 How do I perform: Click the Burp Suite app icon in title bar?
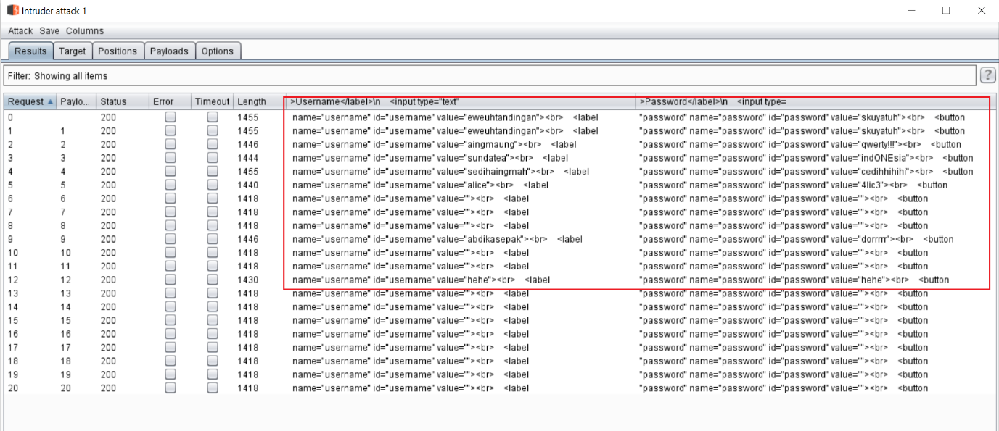[x=12, y=10]
